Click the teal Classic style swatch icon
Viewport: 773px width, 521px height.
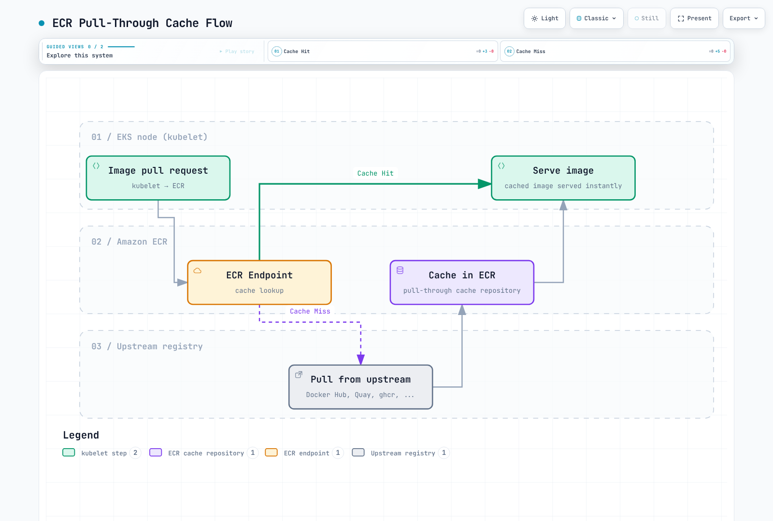579,18
